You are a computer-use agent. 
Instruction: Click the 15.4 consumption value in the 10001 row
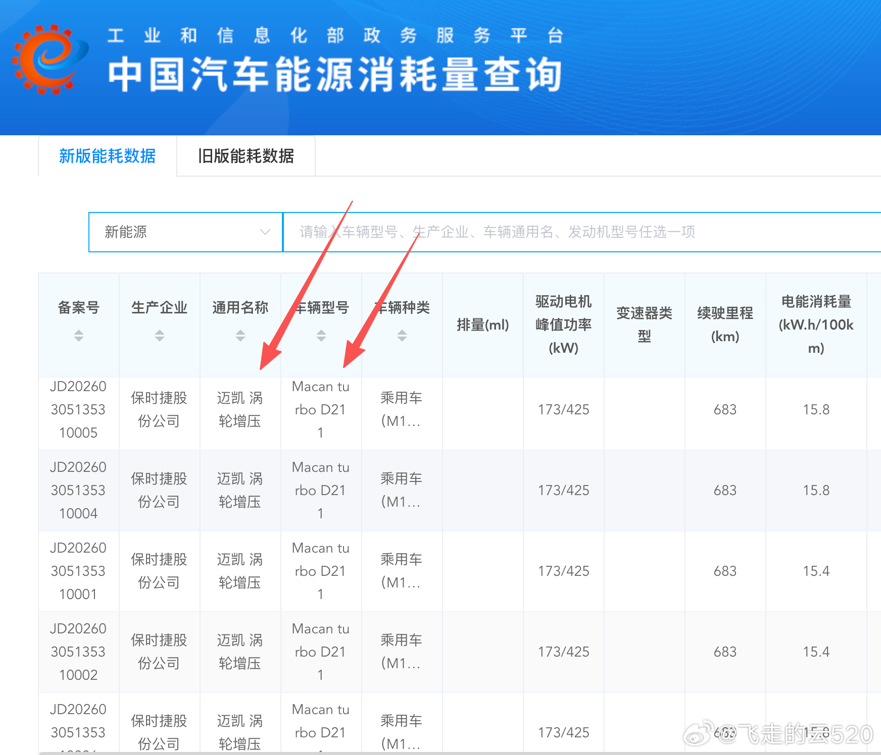[816, 571]
